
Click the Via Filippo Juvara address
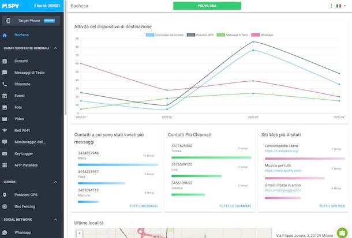305,236
